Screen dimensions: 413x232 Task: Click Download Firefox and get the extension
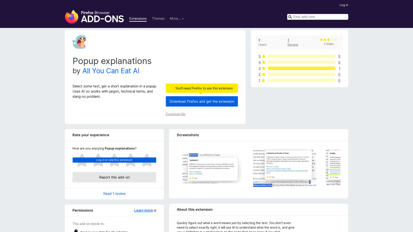pos(202,101)
